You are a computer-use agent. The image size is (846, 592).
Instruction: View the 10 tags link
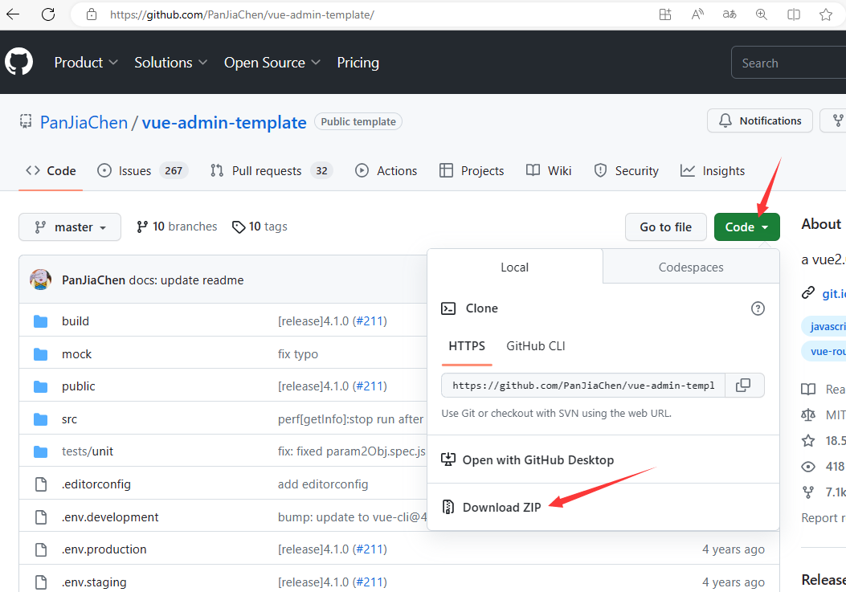click(260, 227)
